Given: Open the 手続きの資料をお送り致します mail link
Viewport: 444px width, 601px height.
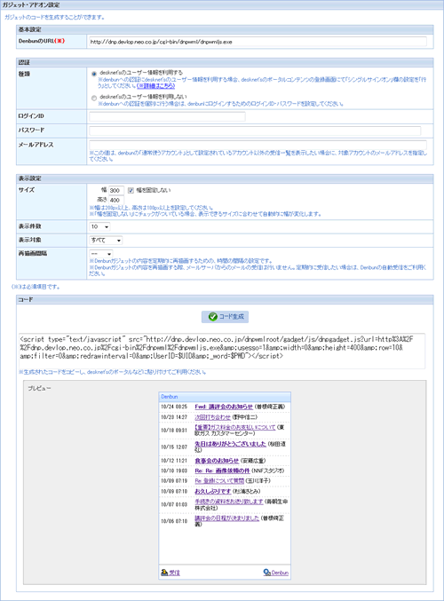Looking at the screenshot, I should coord(229,502).
